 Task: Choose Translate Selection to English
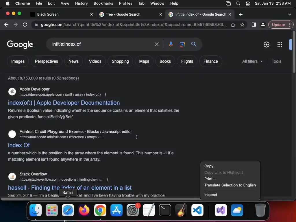coord(230,185)
